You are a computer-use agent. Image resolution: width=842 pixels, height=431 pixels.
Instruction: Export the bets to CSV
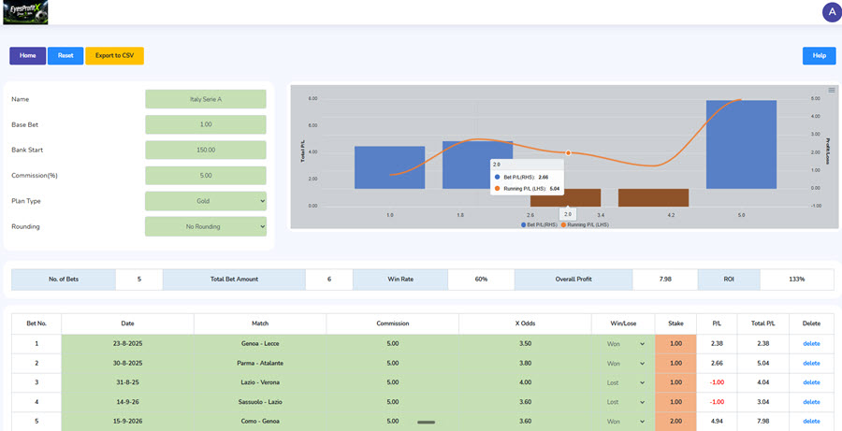[114, 56]
